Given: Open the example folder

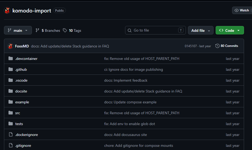Looking at the screenshot, I should tap(22, 102).
